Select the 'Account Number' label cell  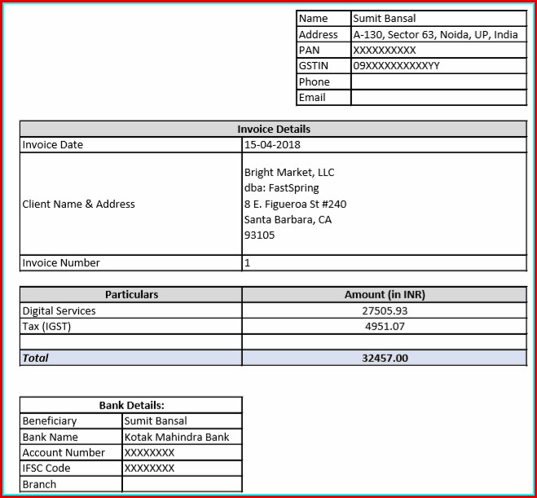(x=71, y=453)
